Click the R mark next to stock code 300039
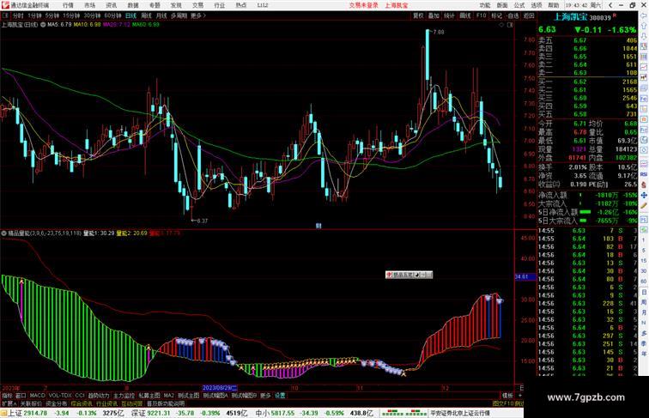The height and width of the screenshot is (418, 649). coord(615,15)
